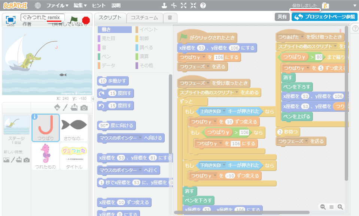Select the Shrink sprite tool
Screen dimensions: 359x216
(194, 6)
